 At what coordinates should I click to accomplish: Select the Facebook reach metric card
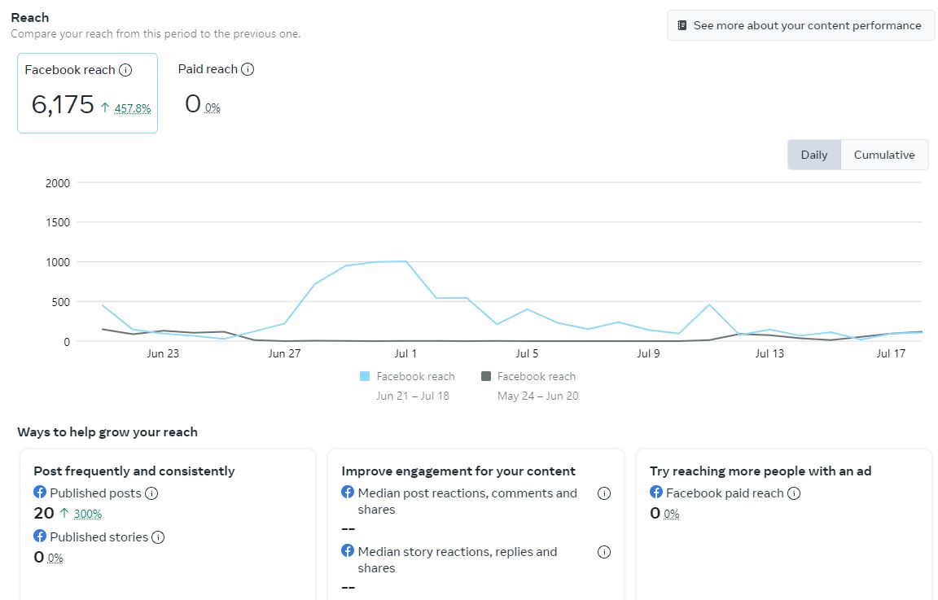pos(87,93)
